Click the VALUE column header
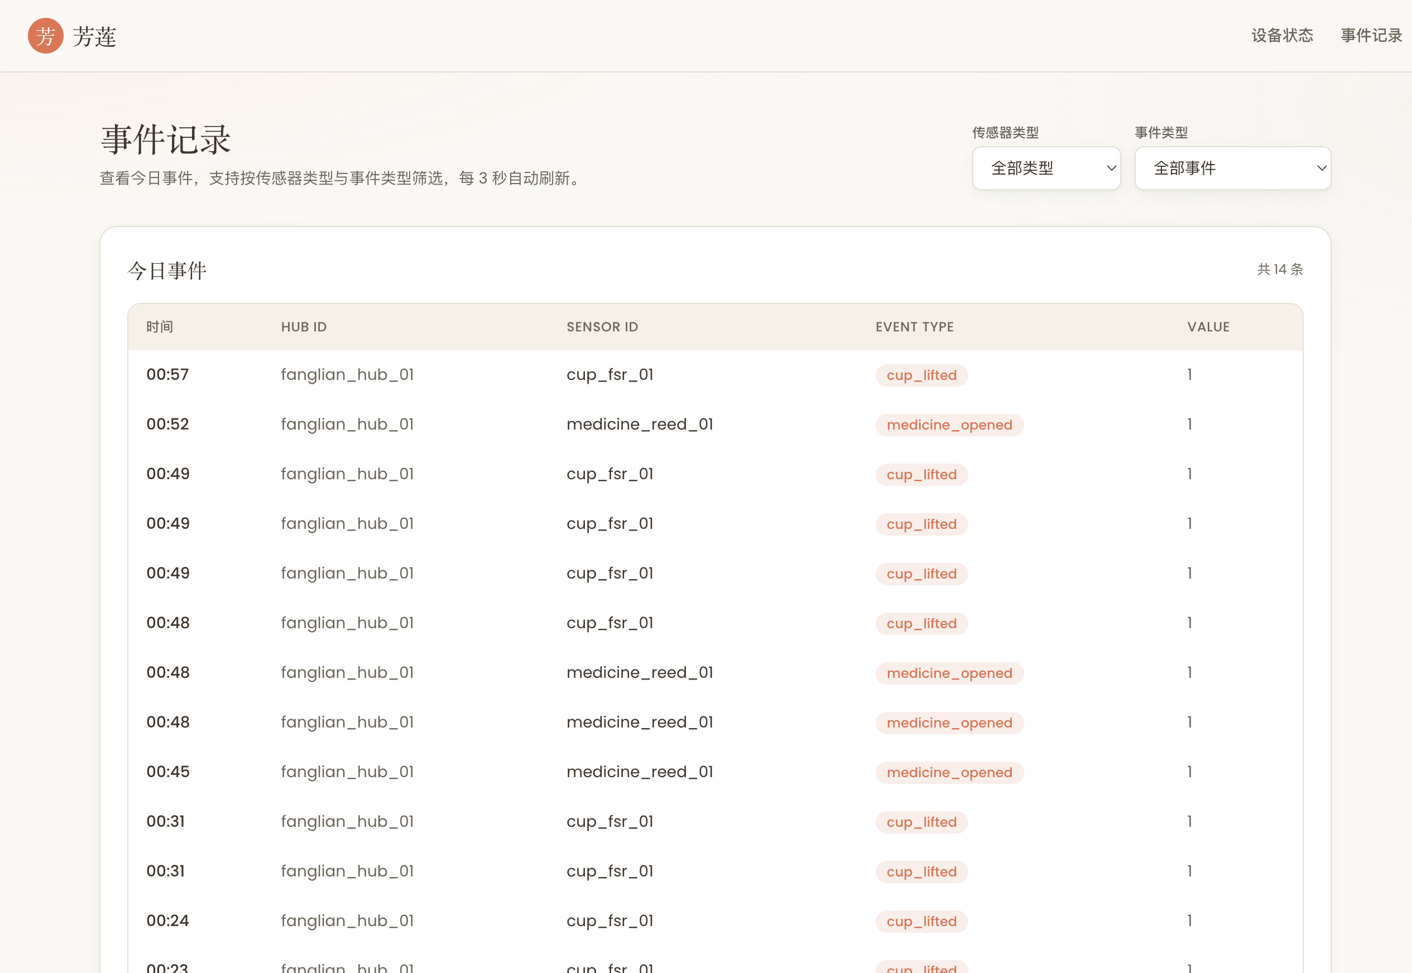This screenshot has width=1412, height=973. (1208, 327)
